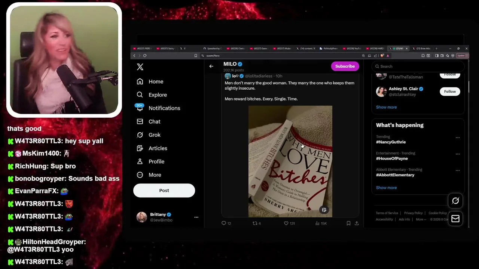Go to Profile in sidebar
This screenshot has height=269, width=479.
(x=150, y=161)
